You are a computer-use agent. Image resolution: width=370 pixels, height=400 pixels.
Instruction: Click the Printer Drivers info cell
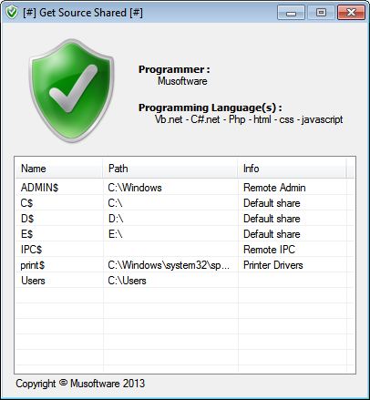pos(273,265)
